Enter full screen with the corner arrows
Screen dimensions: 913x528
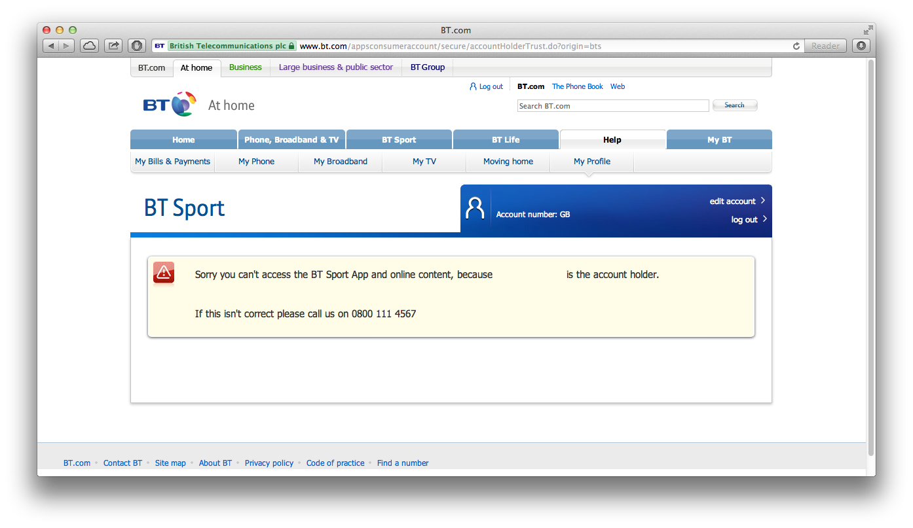pos(868,30)
